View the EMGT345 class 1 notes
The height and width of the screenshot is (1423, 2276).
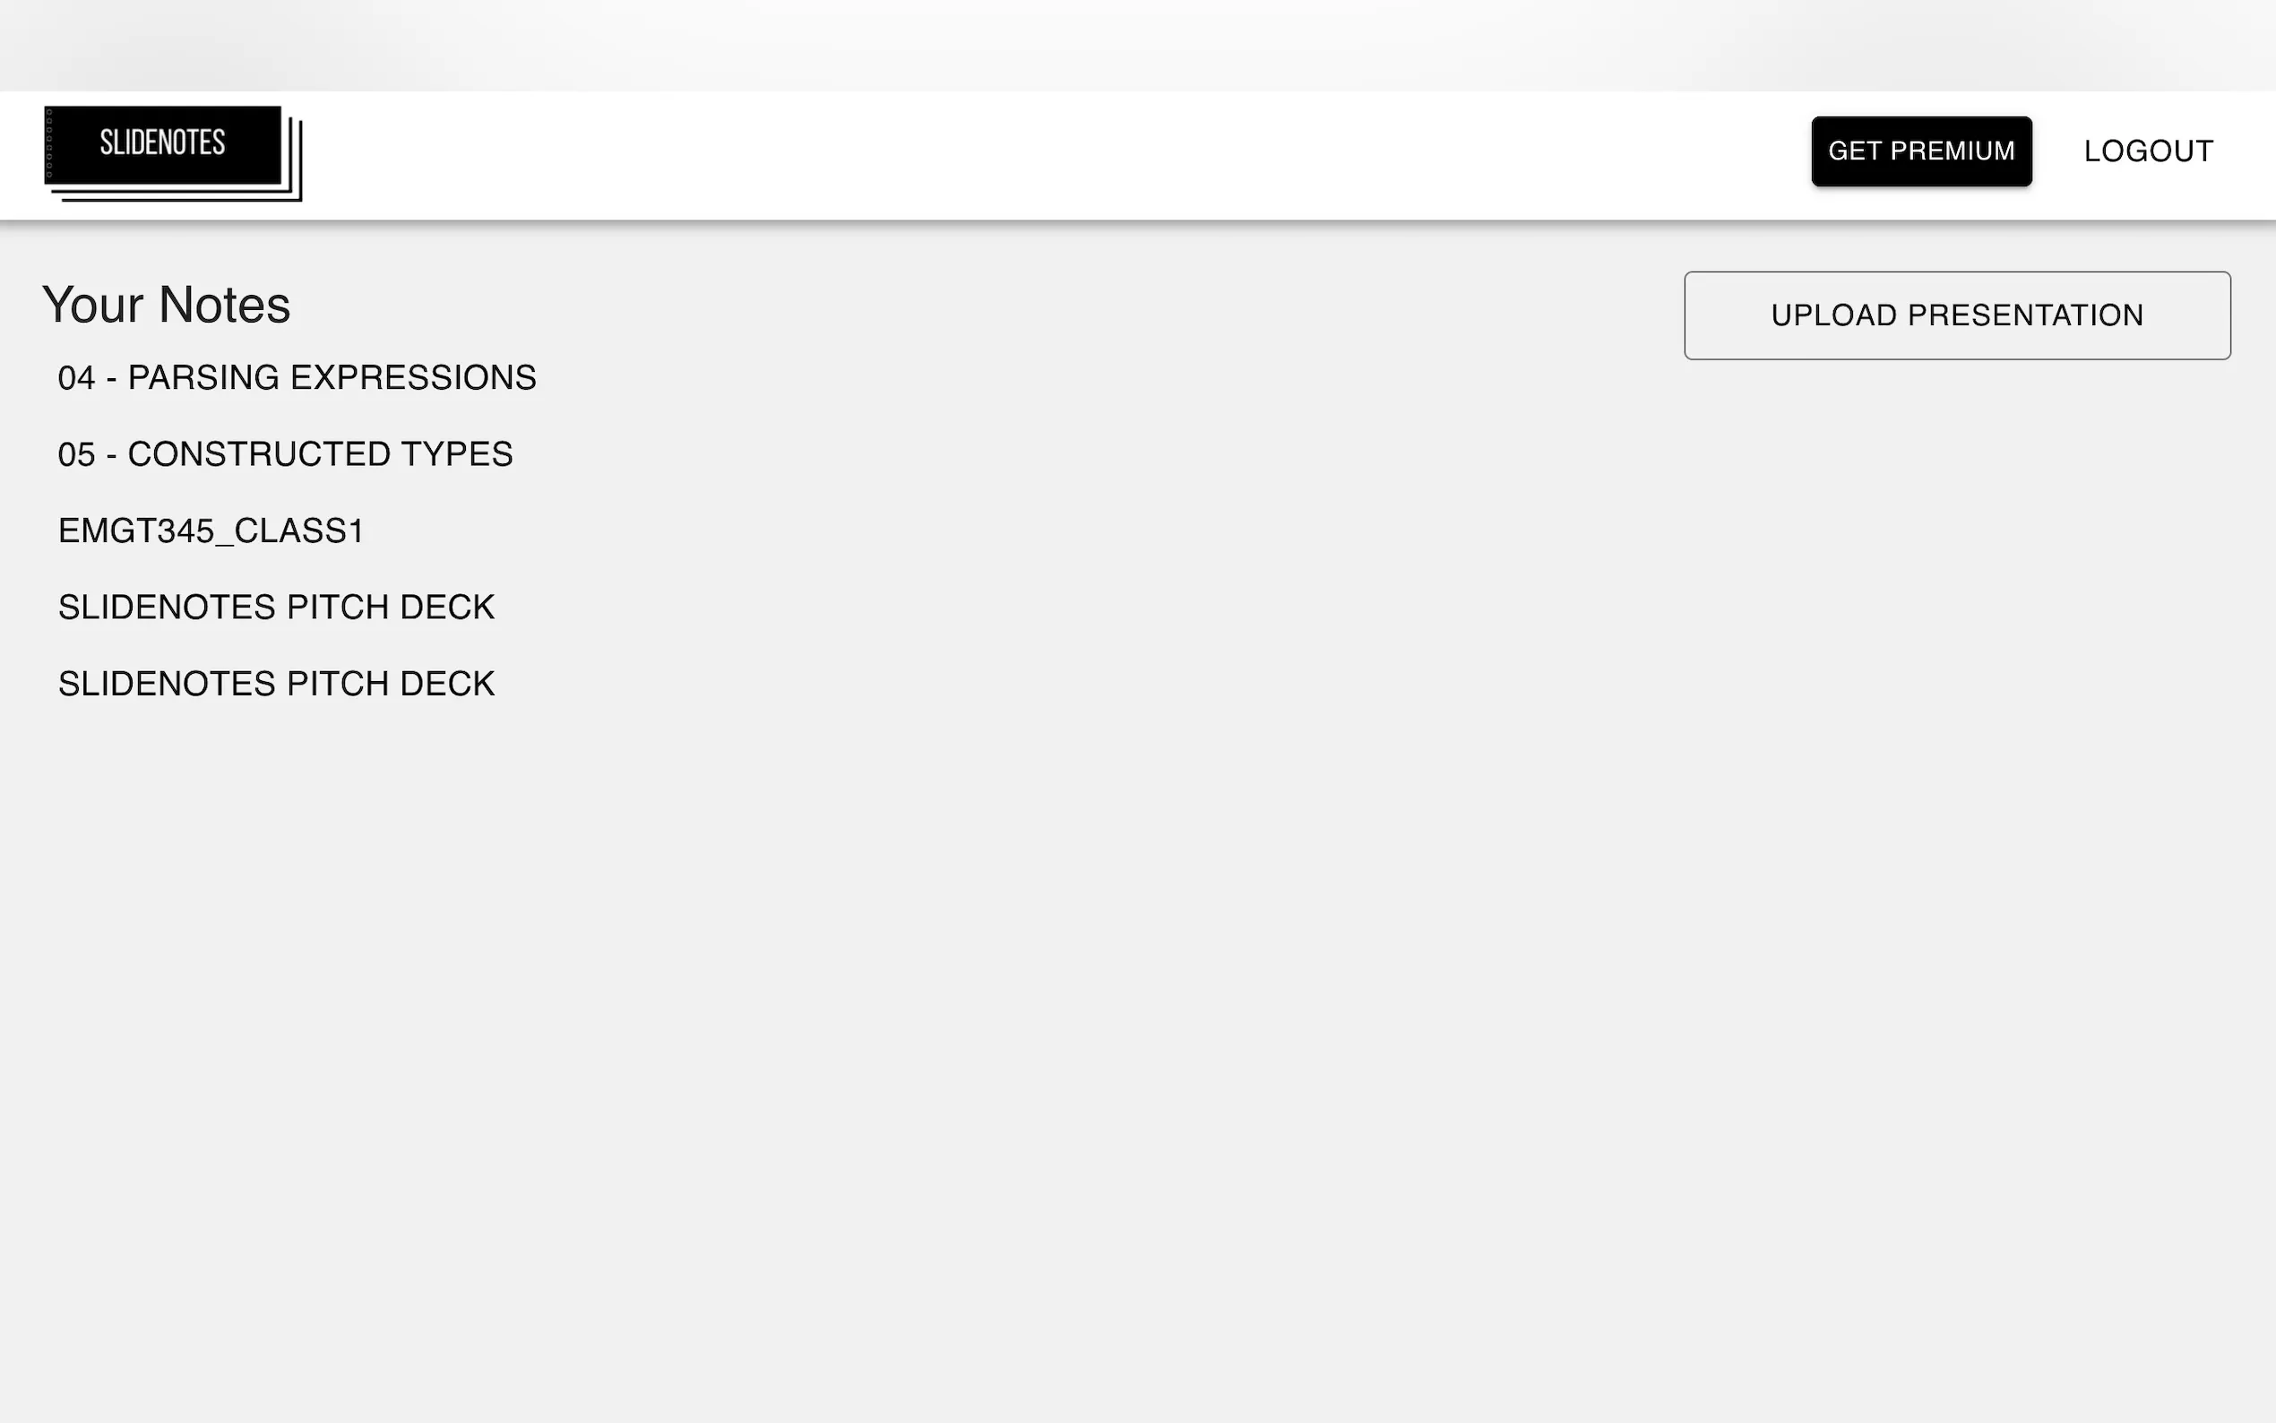coord(211,530)
